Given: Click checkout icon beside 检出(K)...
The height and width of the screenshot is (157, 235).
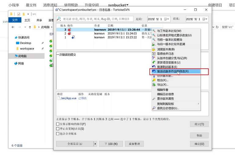Looking at the screenshot, I should 154,80.
